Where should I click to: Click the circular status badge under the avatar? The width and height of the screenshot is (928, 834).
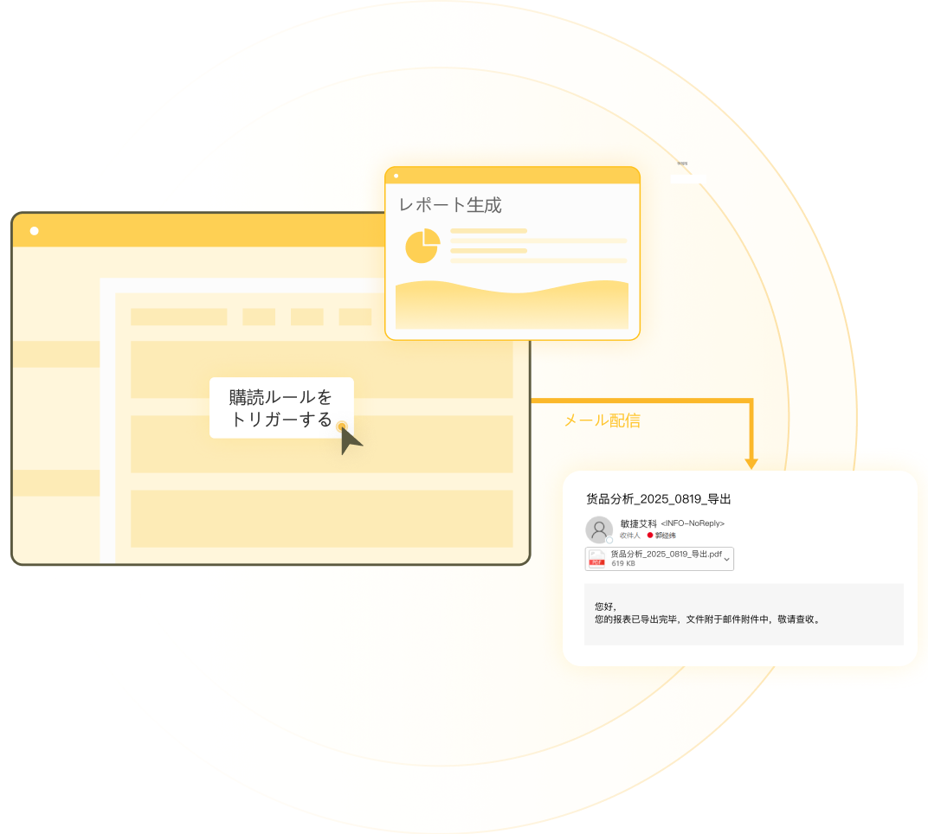tap(609, 539)
